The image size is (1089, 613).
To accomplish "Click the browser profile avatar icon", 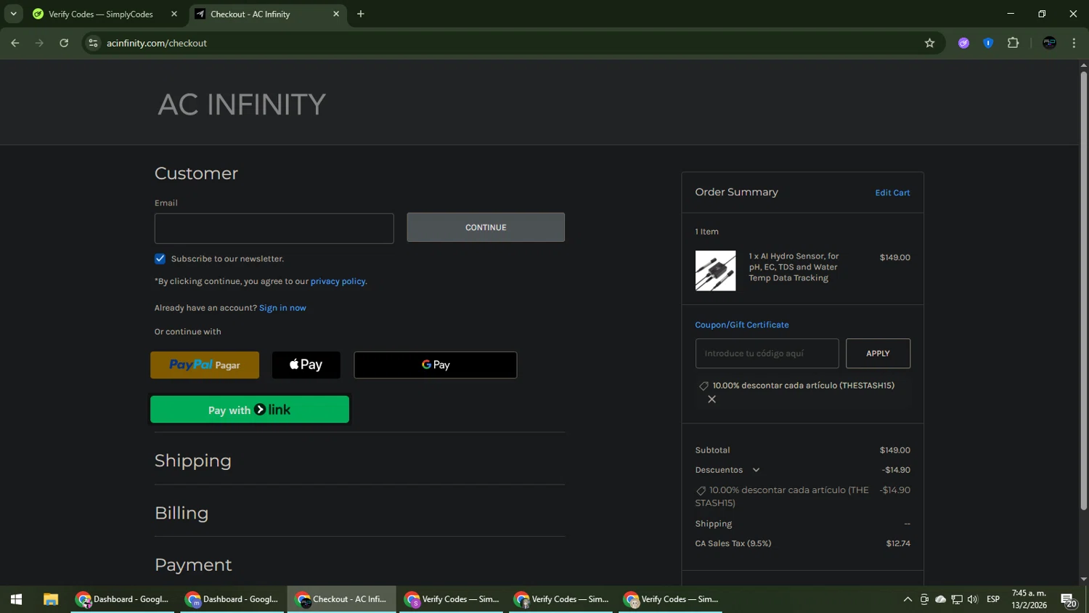I will 1049,43.
